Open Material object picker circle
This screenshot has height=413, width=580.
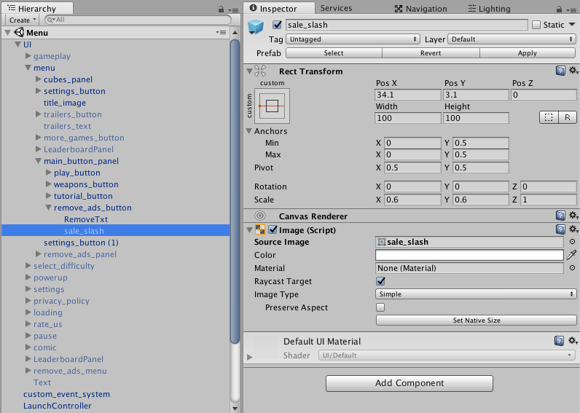[572, 268]
